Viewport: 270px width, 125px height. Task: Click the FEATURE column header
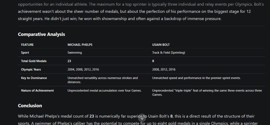[x=27, y=45]
